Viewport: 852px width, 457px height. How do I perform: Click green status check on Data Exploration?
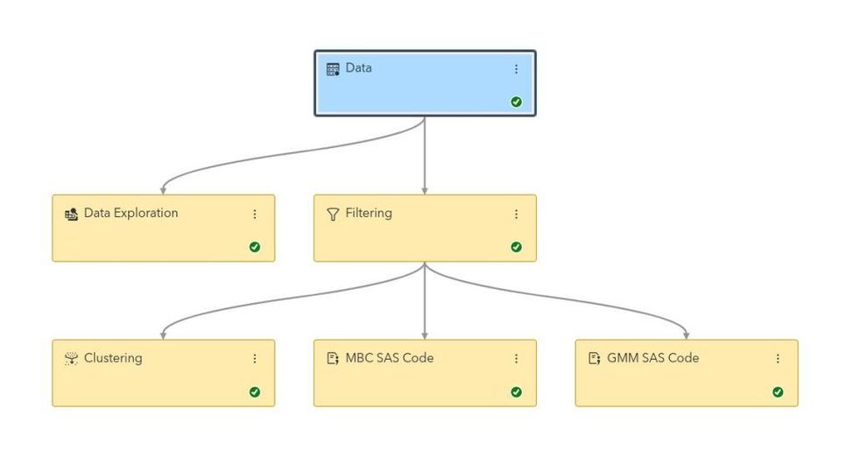pyautogui.click(x=255, y=247)
